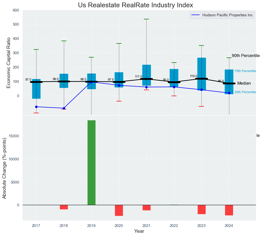Click the 75th Percentile annotation
This screenshot has height=236, width=262.
[245, 71]
